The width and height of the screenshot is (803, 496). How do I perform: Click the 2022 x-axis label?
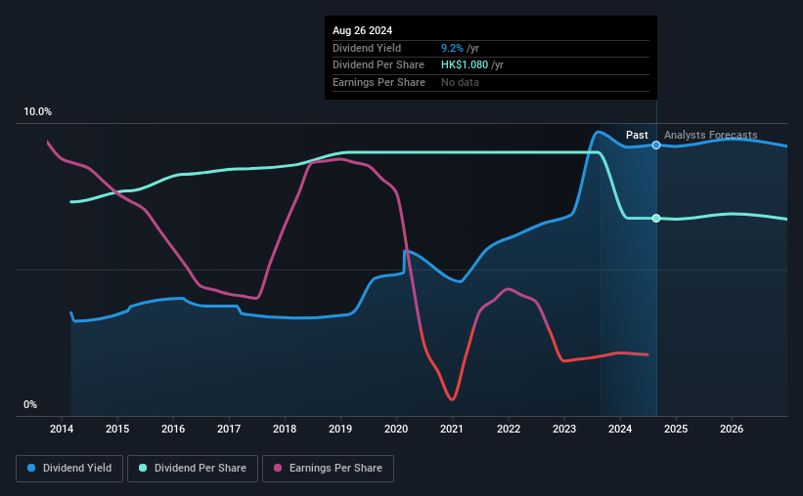509,429
